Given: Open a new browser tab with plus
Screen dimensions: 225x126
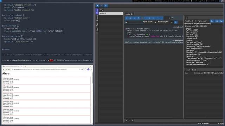Looking at the screenshot, I should click(x=25, y=66).
